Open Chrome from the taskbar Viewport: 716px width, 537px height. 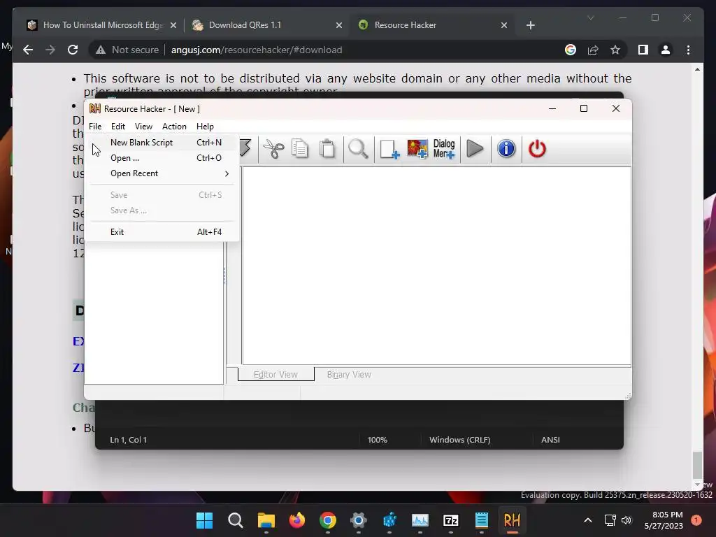(x=328, y=520)
